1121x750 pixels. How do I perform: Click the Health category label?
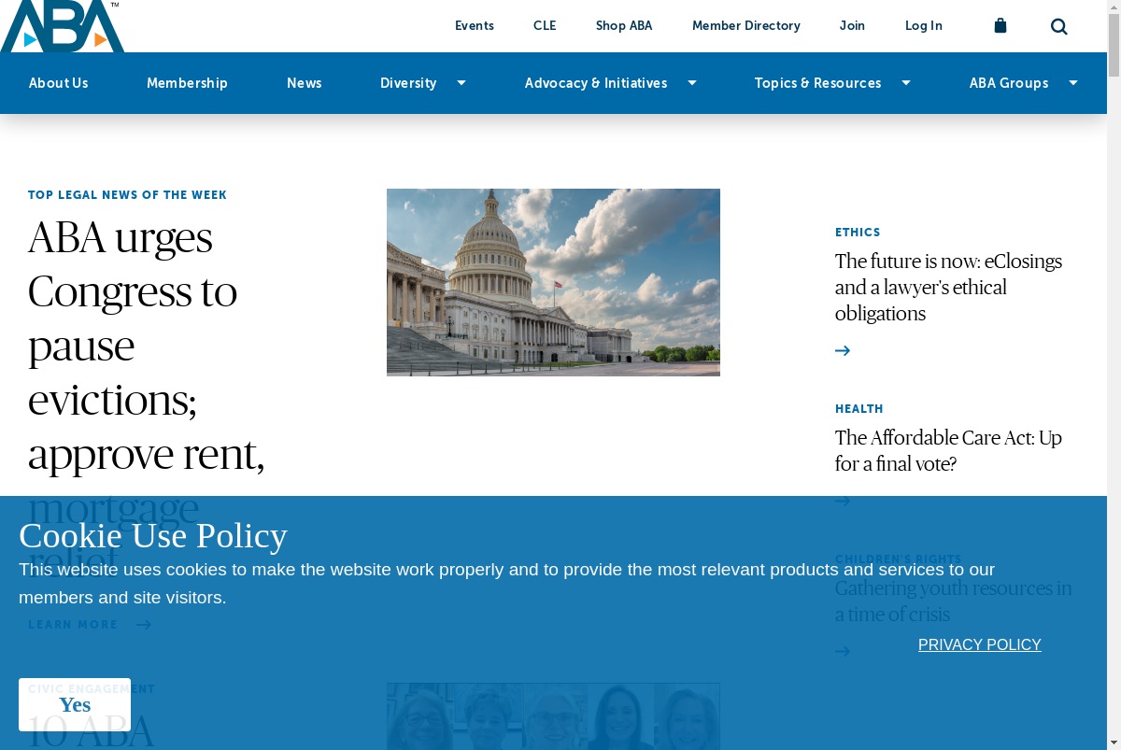click(859, 409)
